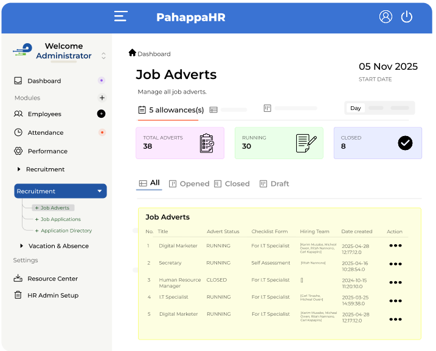The width and height of the screenshot is (436, 351).
Task: Switch to the Draft tab
Action: 274,183
